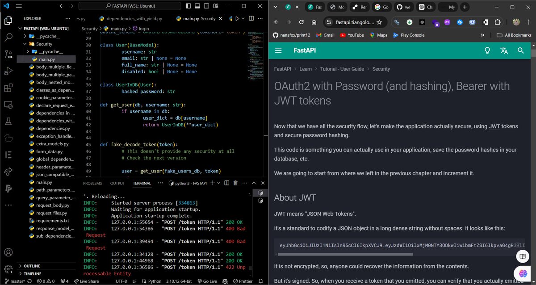Open Remote Explorer in VS Code activity bar
The image size is (536, 285).
click(8, 105)
